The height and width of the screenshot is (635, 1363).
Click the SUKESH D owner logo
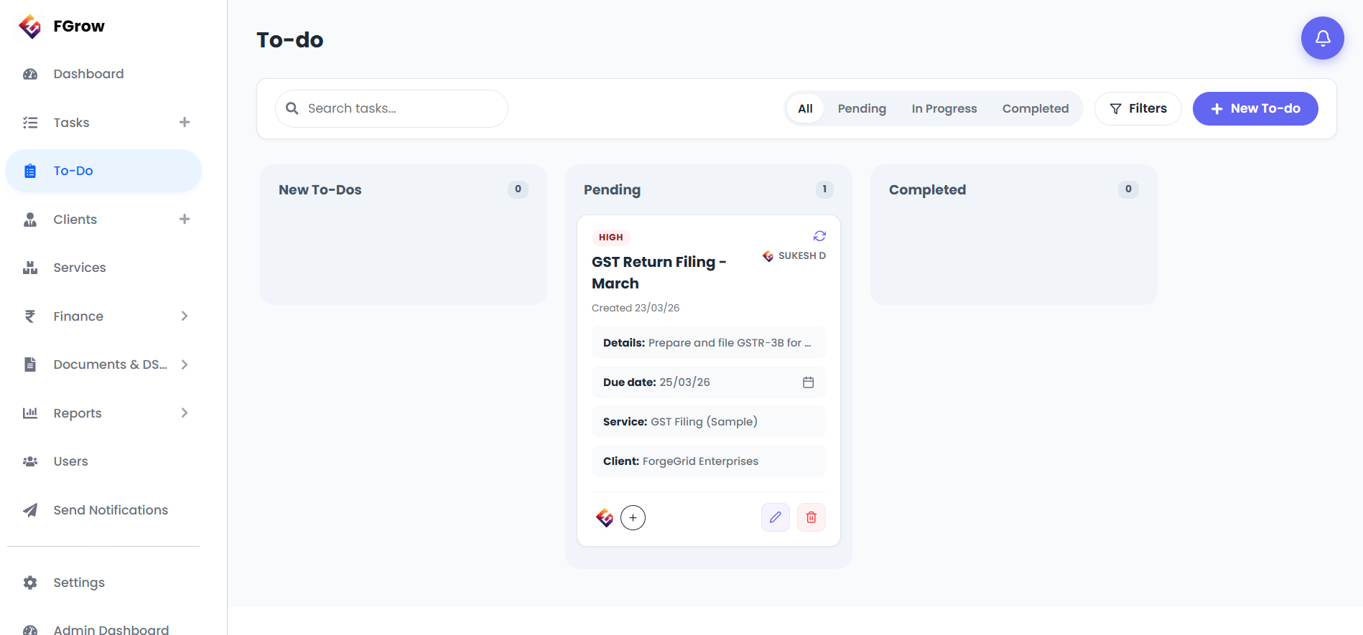tap(768, 256)
